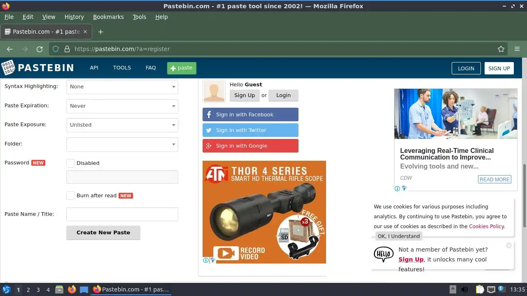Click the Pastebin.com taskbar window button
527x296 pixels.
point(131,289)
